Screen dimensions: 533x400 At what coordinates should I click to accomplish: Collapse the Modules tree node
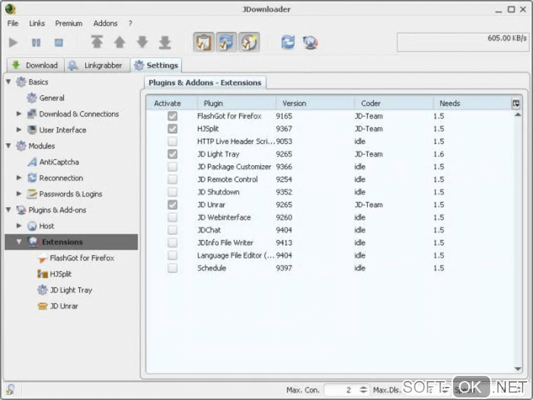[9, 146]
